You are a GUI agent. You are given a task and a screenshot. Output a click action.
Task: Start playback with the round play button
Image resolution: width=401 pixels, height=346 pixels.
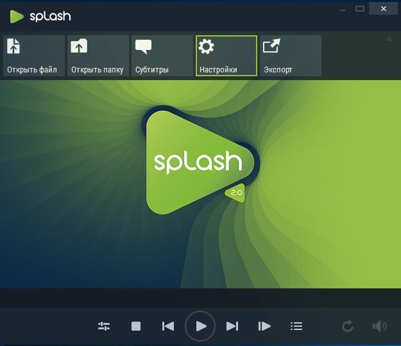pos(200,326)
